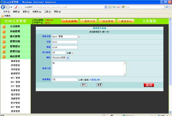Click the icon beside 系統管理

4,31
